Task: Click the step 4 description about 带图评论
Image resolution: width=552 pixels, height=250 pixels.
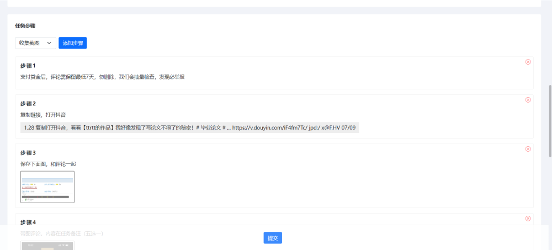Action: pos(62,233)
